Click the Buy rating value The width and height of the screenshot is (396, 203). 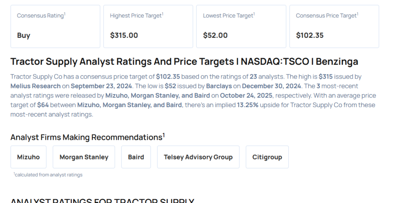coord(24,35)
